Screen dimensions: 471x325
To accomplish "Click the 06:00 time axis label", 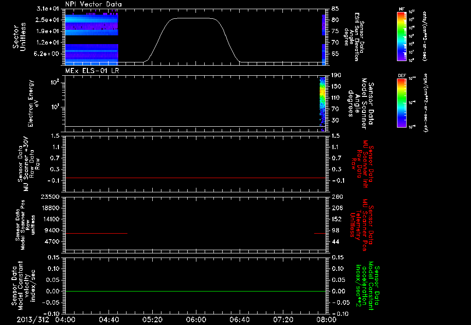I will pos(196,319).
